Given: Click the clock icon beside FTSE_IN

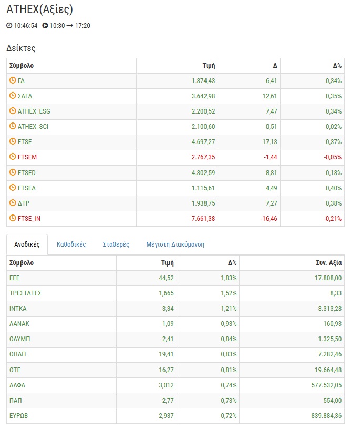Looking at the screenshot, I should [x=13, y=218].
